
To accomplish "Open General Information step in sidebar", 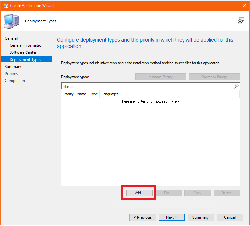I will 27,45.
